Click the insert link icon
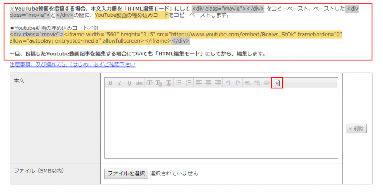 (257, 83)
